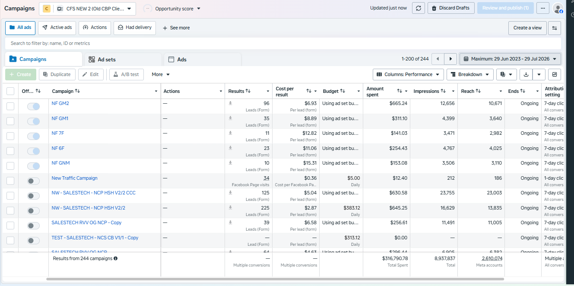Open the view customization sliders icon
This screenshot has height=286, width=574.
click(x=555, y=28)
